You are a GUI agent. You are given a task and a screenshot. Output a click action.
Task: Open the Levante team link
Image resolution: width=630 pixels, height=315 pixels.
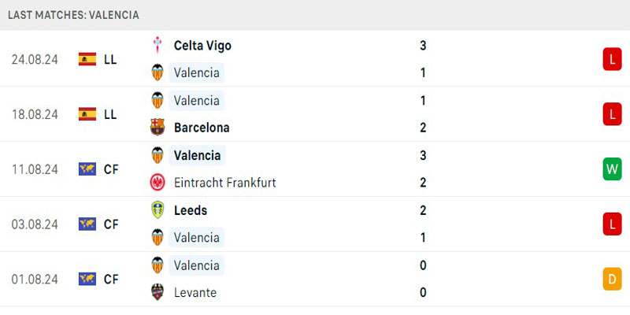195,292
